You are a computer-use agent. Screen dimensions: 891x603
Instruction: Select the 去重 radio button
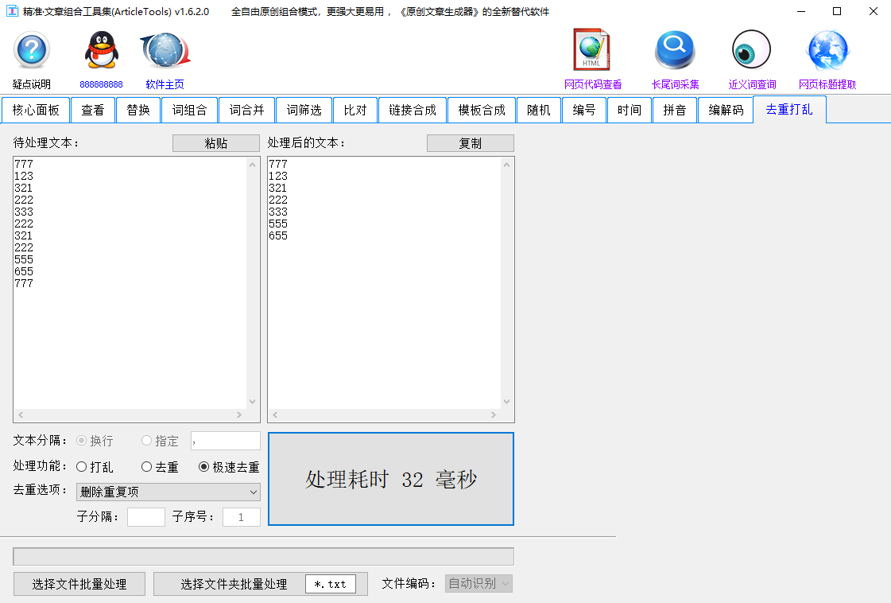point(145,467)
